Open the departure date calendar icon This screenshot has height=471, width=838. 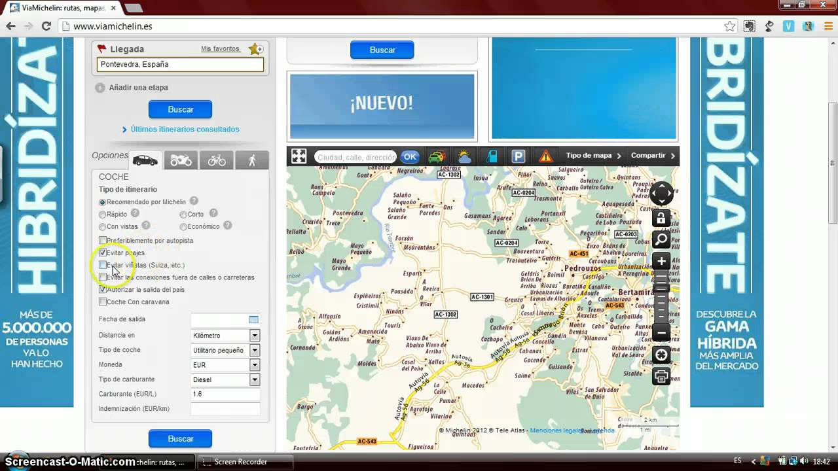253,319
